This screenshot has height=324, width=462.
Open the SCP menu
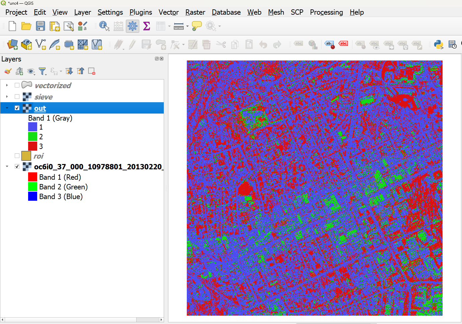[297, 12]
